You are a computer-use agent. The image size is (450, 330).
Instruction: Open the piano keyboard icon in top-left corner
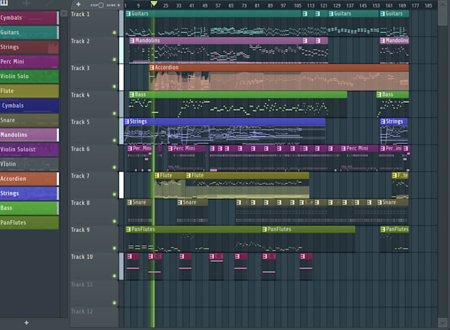click(x=5, y=3)
